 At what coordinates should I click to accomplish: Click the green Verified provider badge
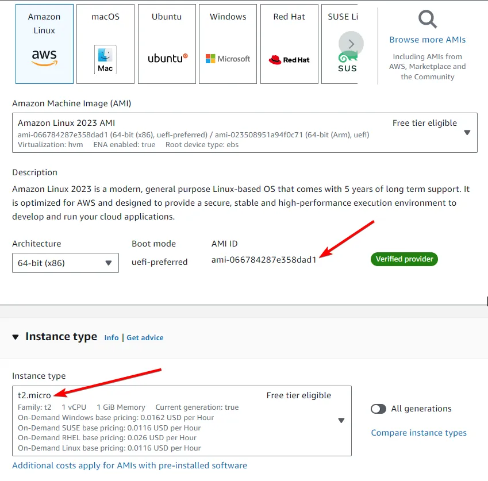[x=404, y=259]
